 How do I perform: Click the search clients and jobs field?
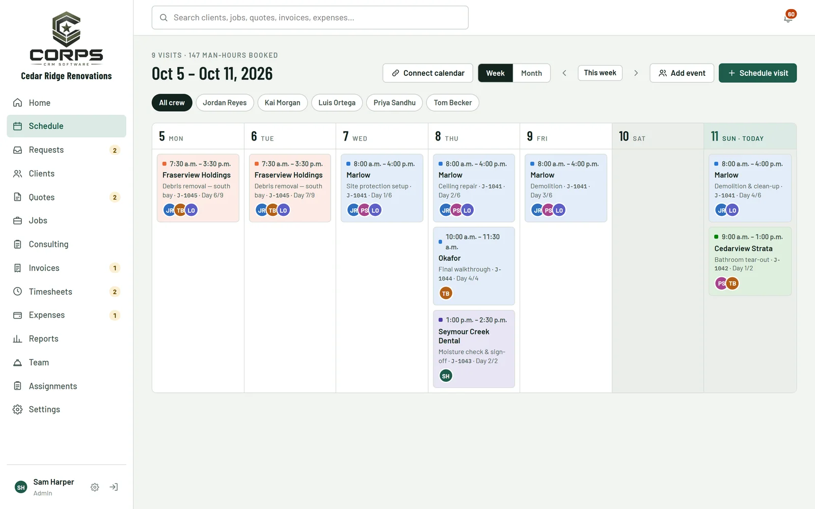(310, 18)
